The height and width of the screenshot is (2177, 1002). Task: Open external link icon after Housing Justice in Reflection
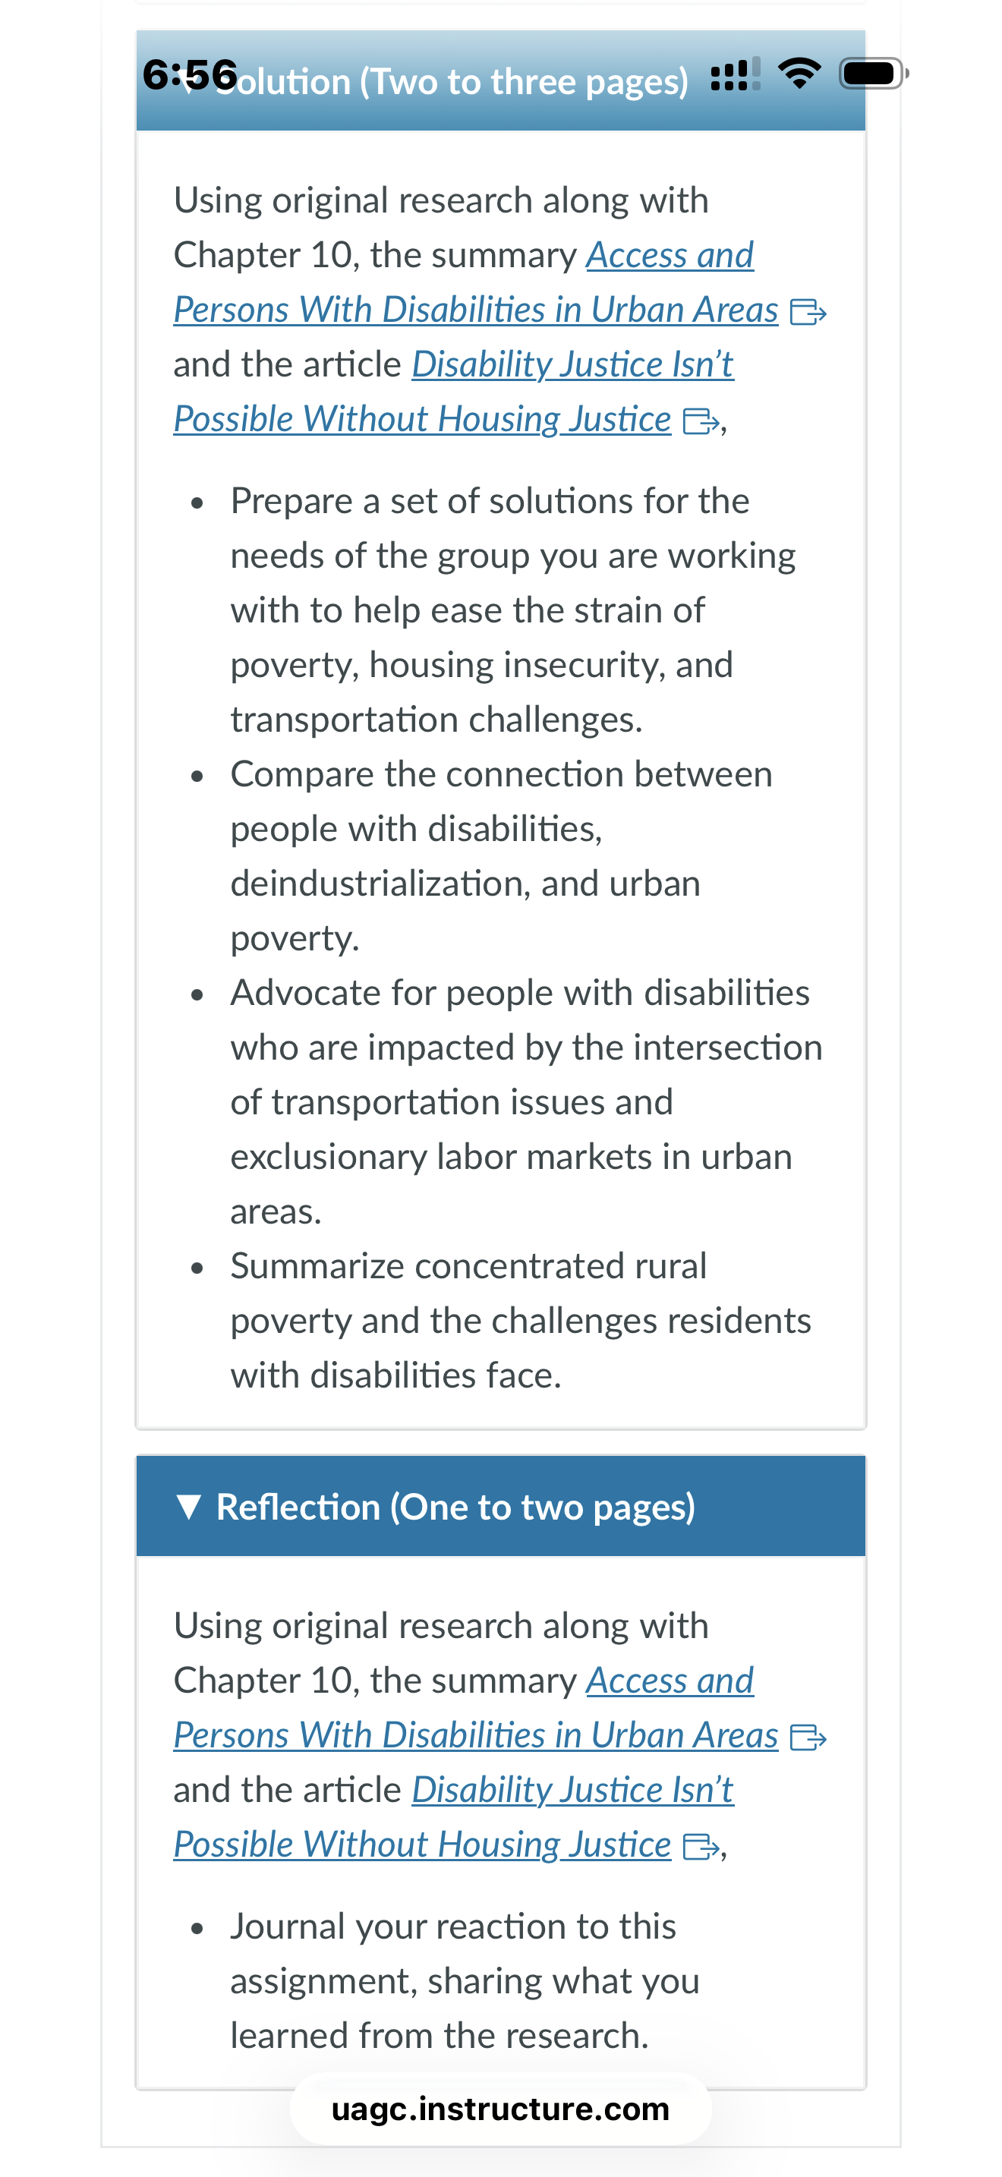(x=701, y=1847)
